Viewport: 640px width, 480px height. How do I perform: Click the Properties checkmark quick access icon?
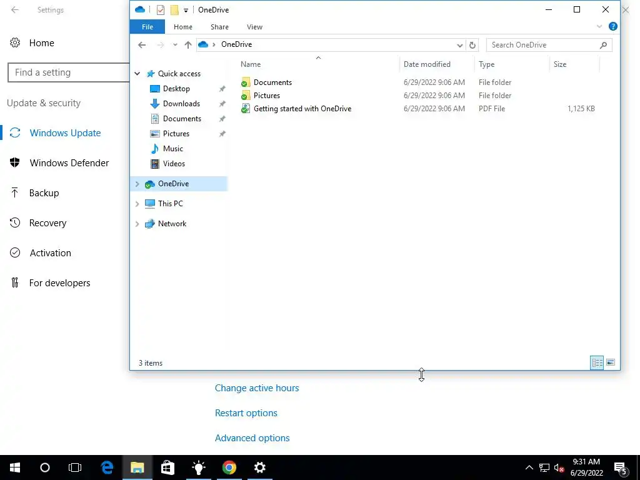point(161,10)
